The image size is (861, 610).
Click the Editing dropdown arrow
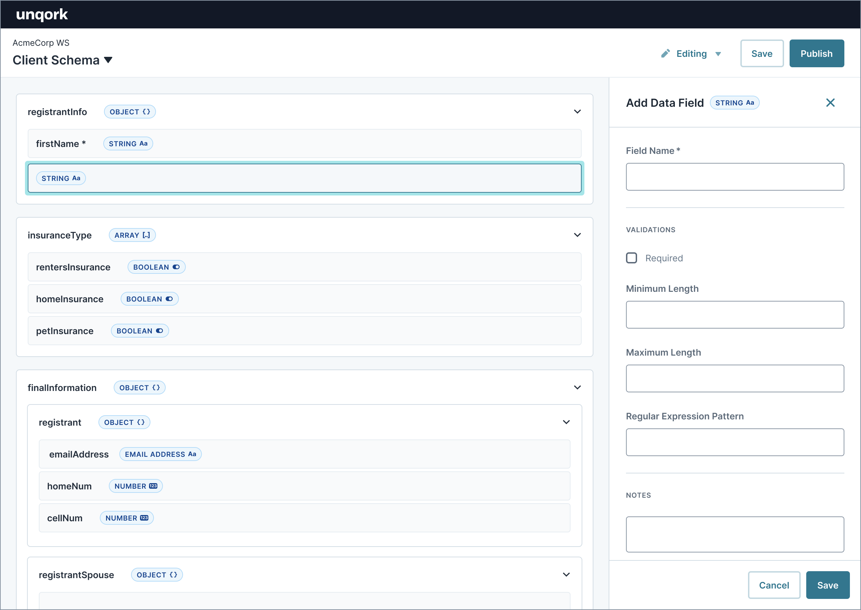click(x=722, y=53)
